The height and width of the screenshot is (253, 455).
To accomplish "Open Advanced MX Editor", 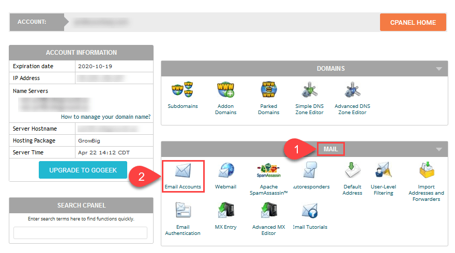I will pos(268,219).
